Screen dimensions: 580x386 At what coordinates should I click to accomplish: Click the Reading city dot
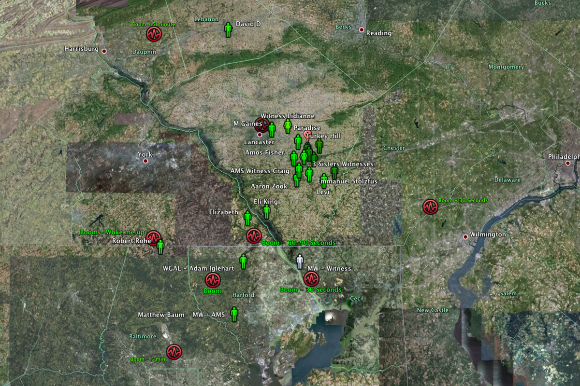coord(361,30)
